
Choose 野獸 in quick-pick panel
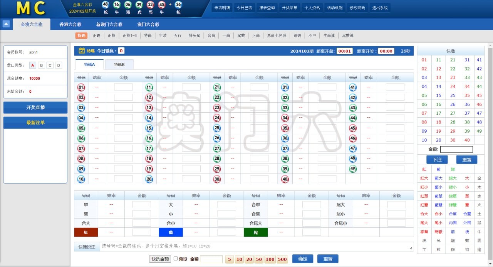438,232
